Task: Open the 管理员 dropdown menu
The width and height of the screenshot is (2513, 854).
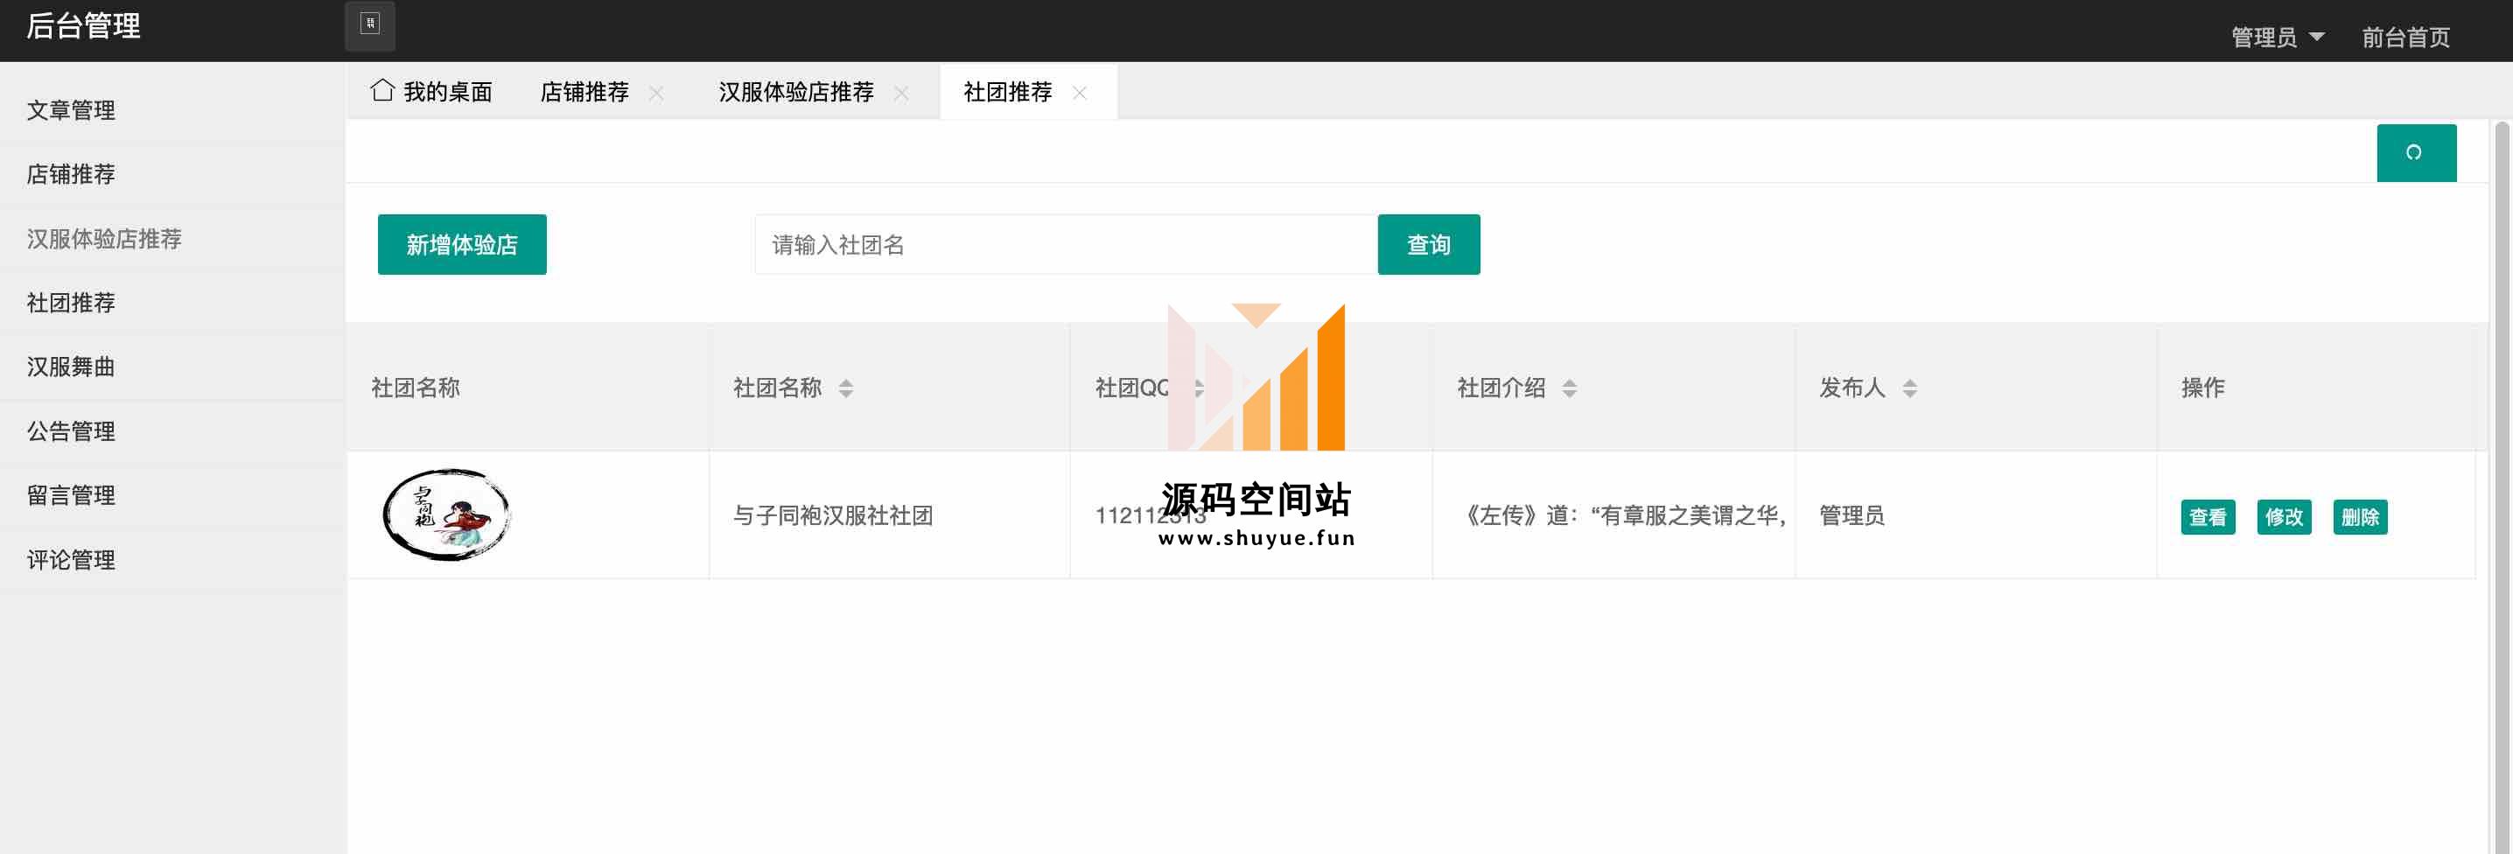Action: click(2276, 37)
